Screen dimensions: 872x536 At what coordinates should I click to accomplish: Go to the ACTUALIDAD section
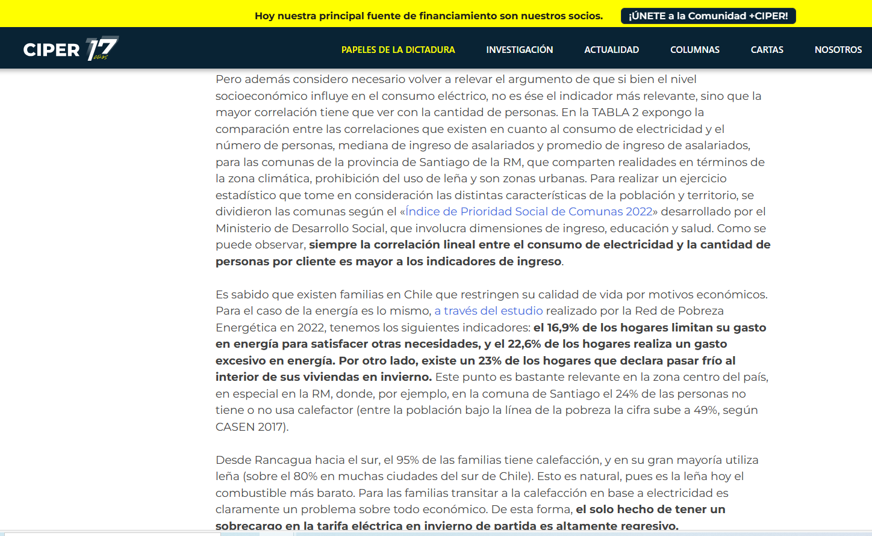tap(612, 50)
